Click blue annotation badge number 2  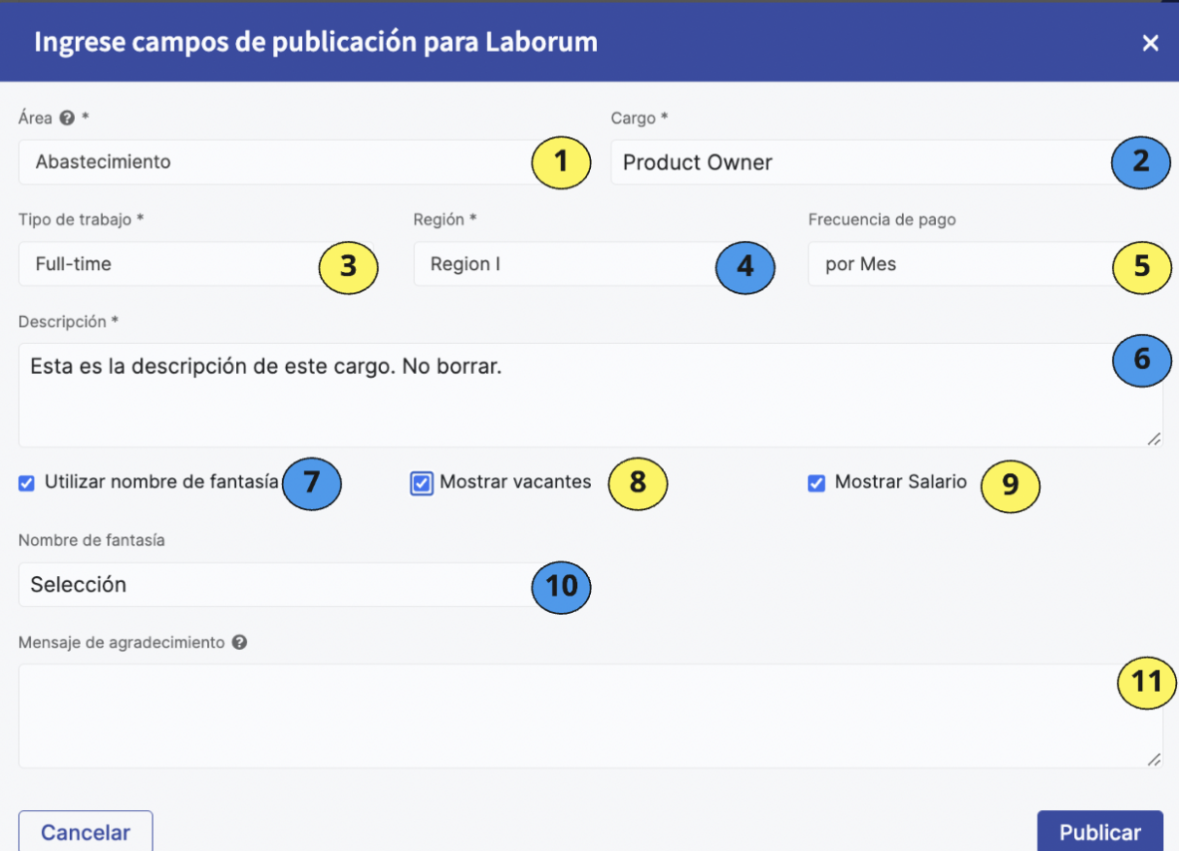1141,162
